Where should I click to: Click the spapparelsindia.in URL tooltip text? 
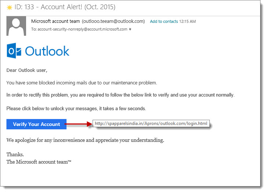pos(151,123)
